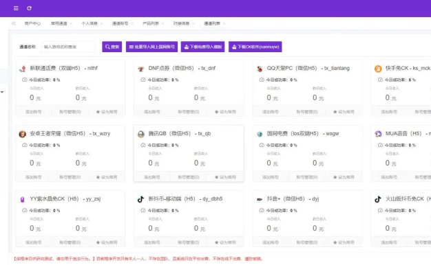Close the 产码列表 tab
Viewport: 431px width, 265px height.
[x=162, y=24]
